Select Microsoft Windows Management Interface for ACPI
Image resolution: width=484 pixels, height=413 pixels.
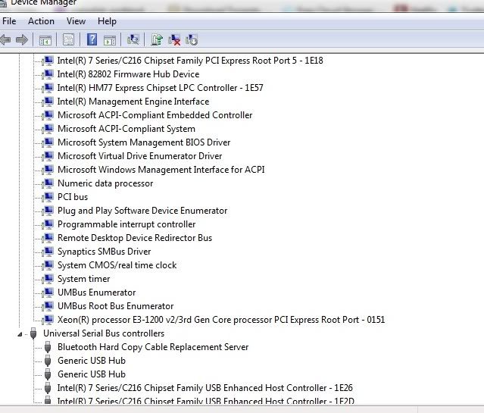point(161,170)
